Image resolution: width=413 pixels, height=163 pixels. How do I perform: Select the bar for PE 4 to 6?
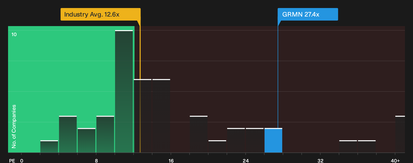[68, 134]
